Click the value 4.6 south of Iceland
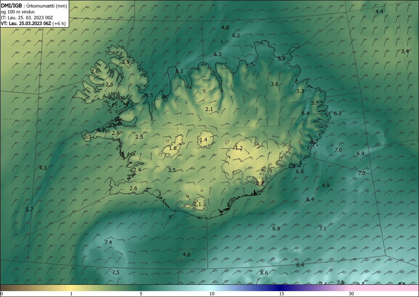419x297 pixels. click(186, 255)
